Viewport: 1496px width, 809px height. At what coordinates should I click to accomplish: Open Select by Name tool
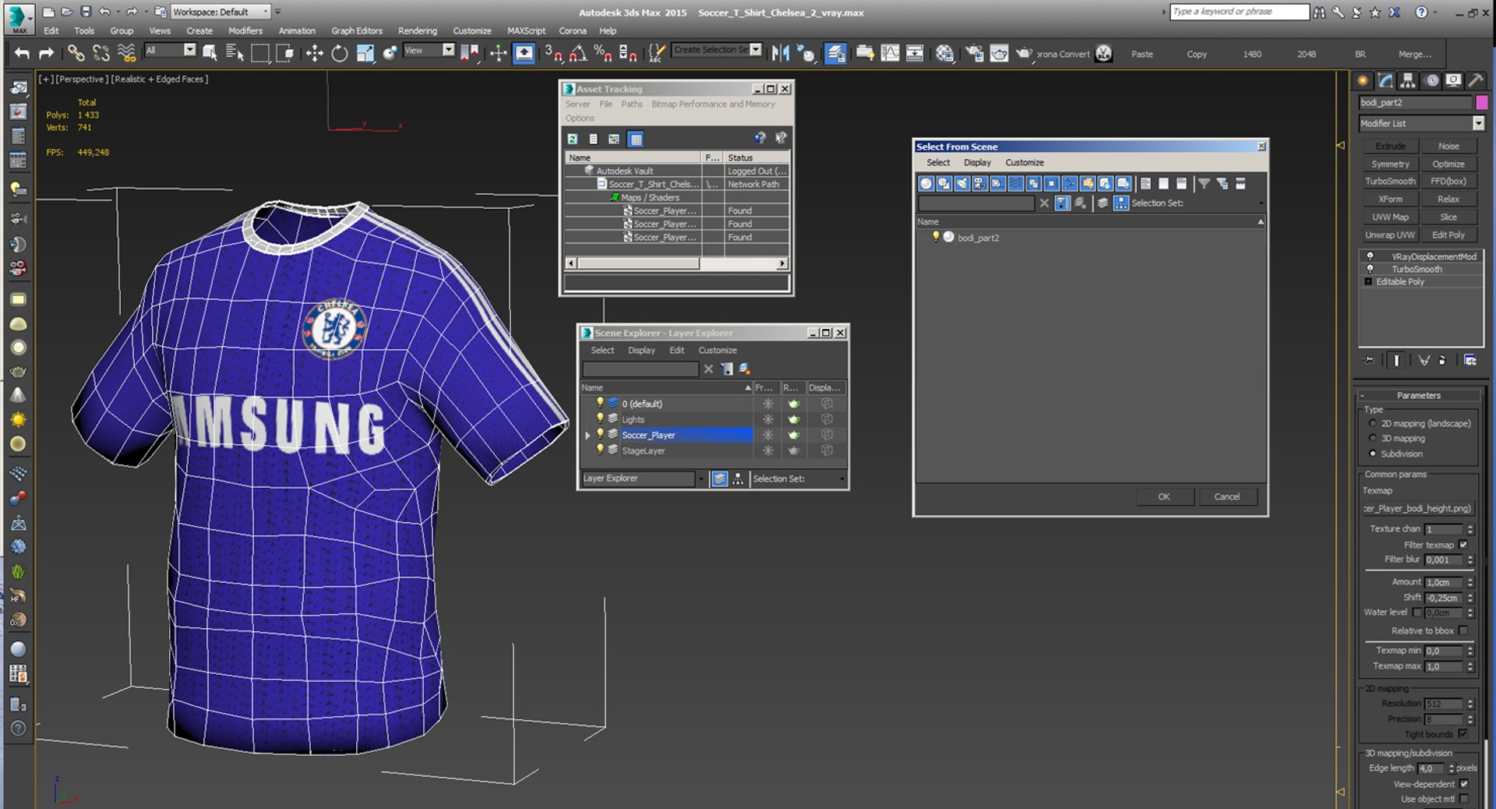234,53
